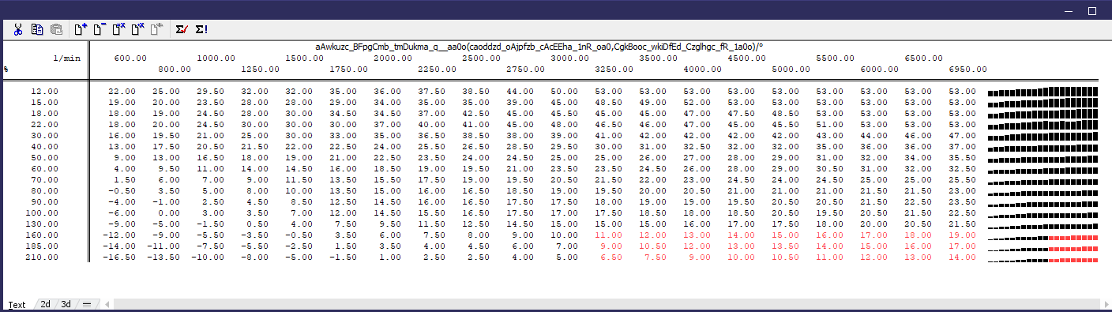The width and height of the screenshot is (1112, 312).
Task: Switch to the Text tab
Action: coord(17,304)
